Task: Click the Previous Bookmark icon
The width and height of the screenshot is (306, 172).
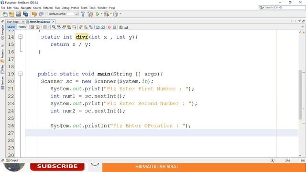Action: point(81,27)
